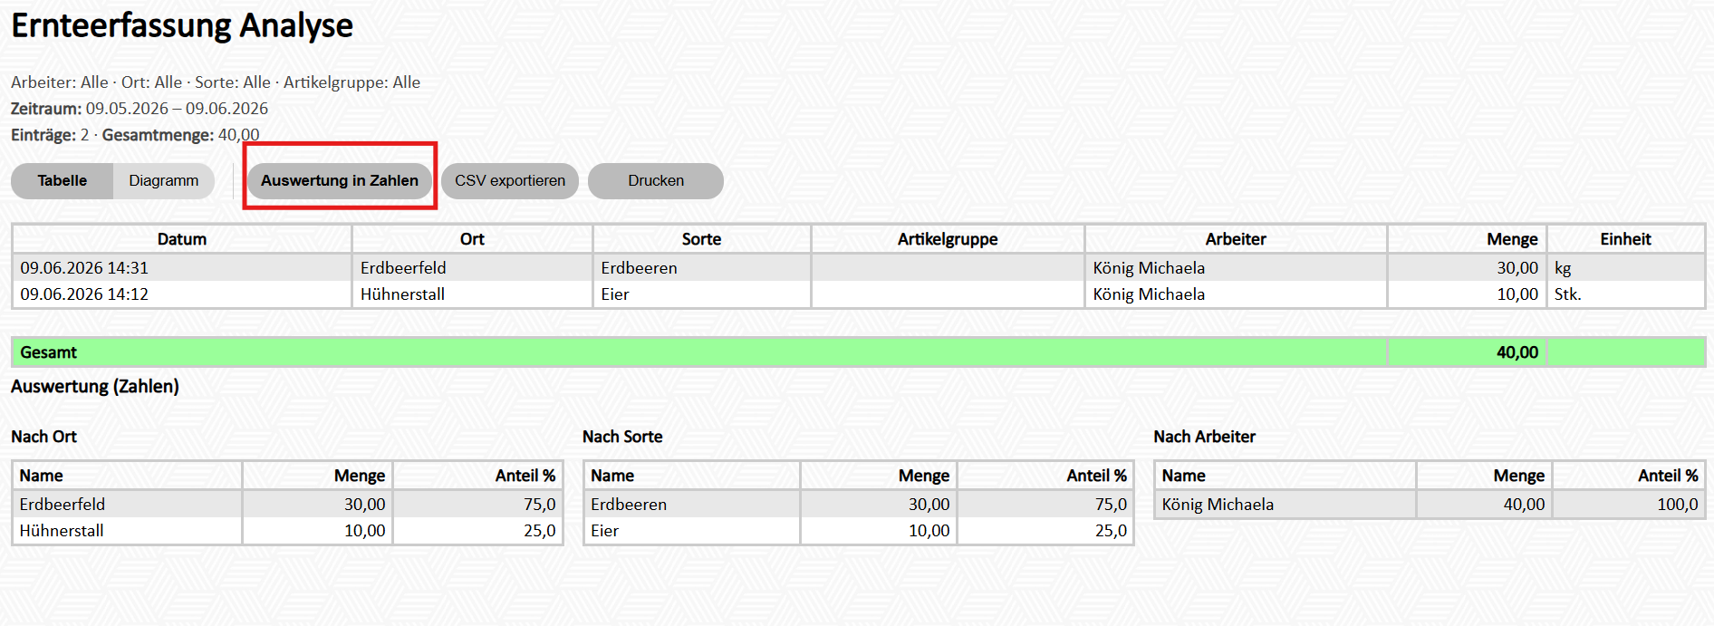1714x626 pixels.
Task: Click the Einheit column header
Action: pyautogui.click(x=1625, y=239)
